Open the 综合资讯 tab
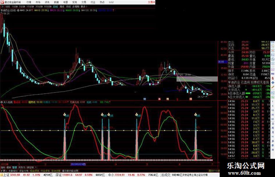 [35, 171]
